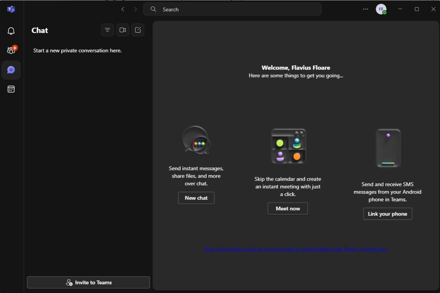
Task: Click the chat bubbles illustration
Action: [x=196, y=140]
